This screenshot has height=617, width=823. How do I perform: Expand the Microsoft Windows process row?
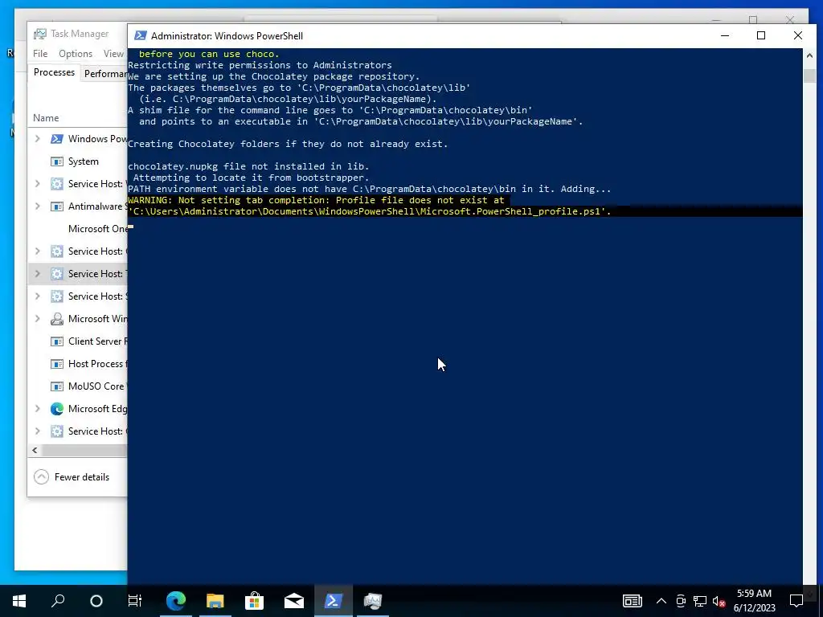[x=38, y=319]
